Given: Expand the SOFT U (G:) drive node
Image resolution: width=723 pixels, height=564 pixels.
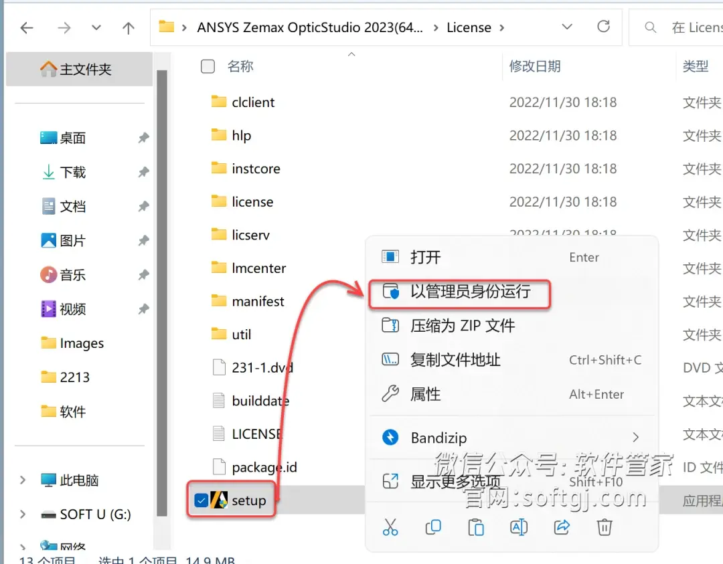Looking at the screenshot, I should 23,514.
